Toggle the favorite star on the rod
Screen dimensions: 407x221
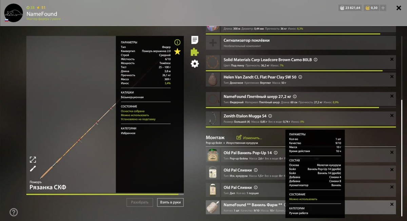pyautogui.click(x=177, y=51)
